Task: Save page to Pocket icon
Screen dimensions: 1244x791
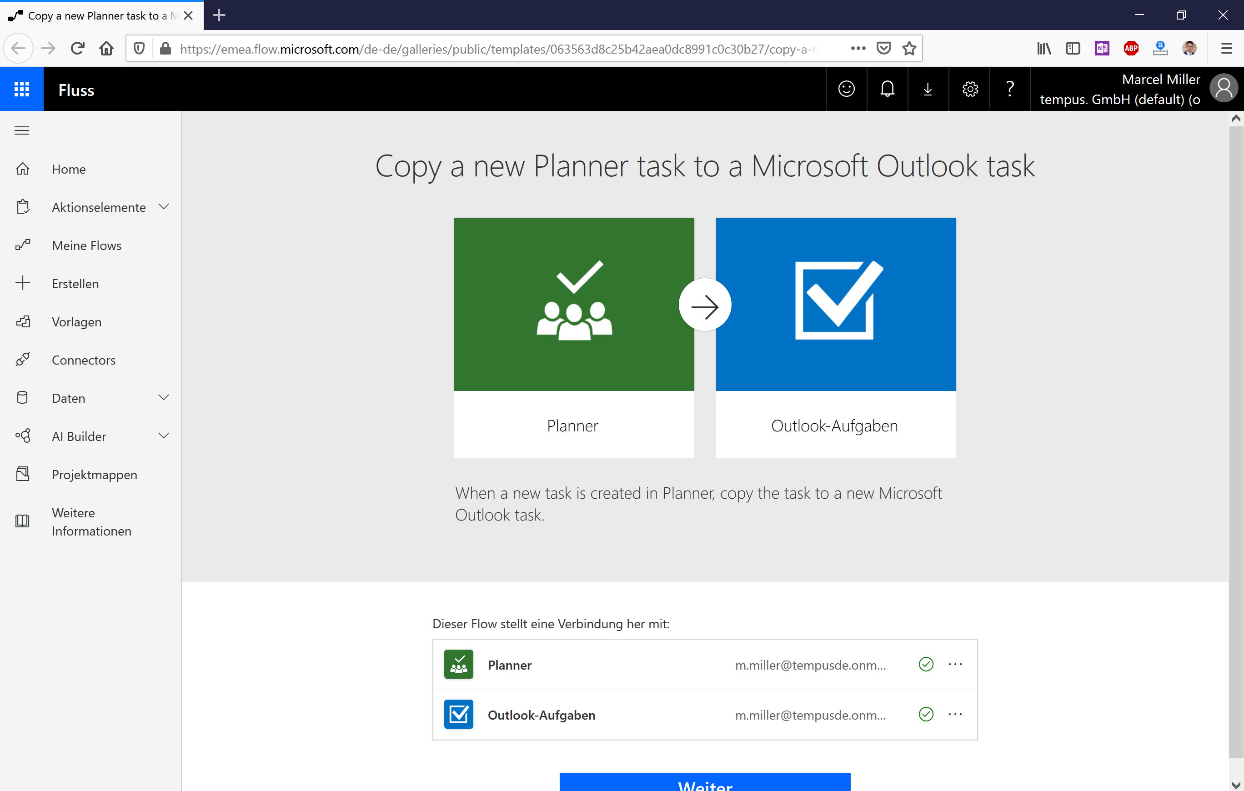Action: tap(884, 49)
